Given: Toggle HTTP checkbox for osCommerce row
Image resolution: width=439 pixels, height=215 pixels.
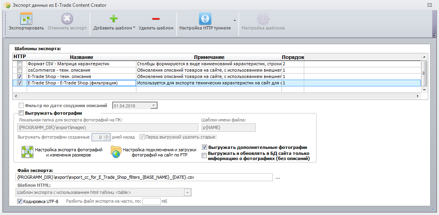Looking at the screenshot, I should pos(19,70).
